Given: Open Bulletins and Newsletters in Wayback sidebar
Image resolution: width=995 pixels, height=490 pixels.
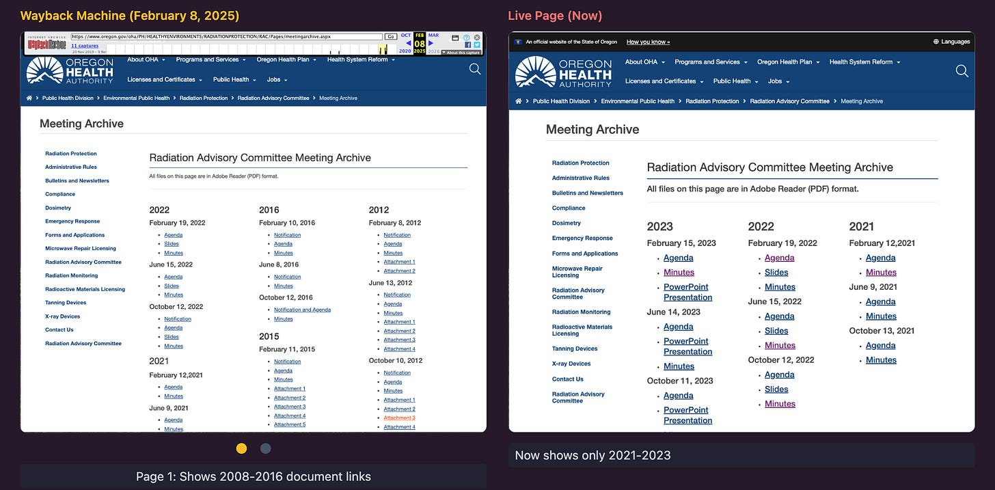Looking at the screenshot, I should click(x=77, y=180).
